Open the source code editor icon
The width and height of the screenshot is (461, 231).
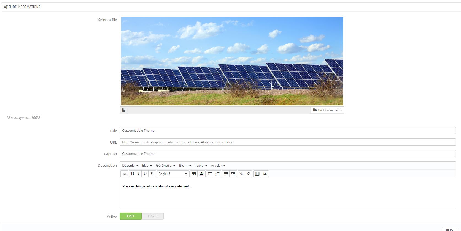click(125, 174)
